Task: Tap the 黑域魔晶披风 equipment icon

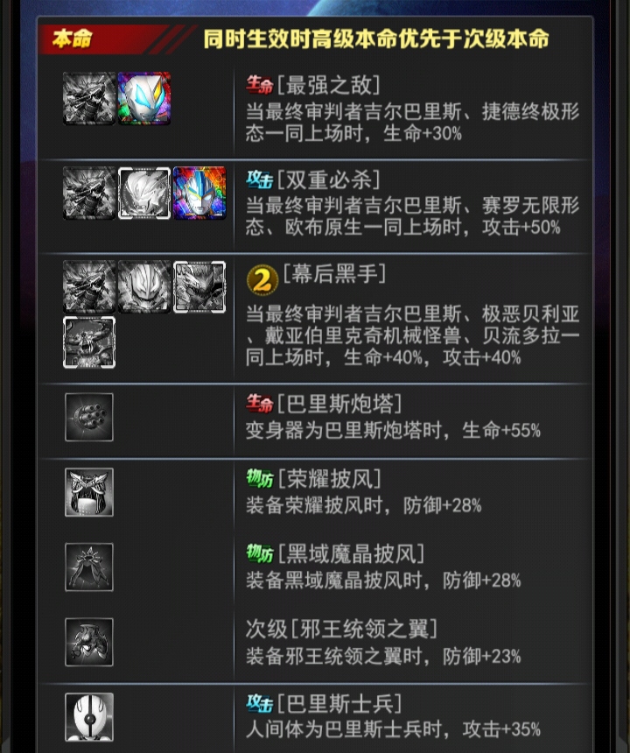Action: [x=89, y=567]
